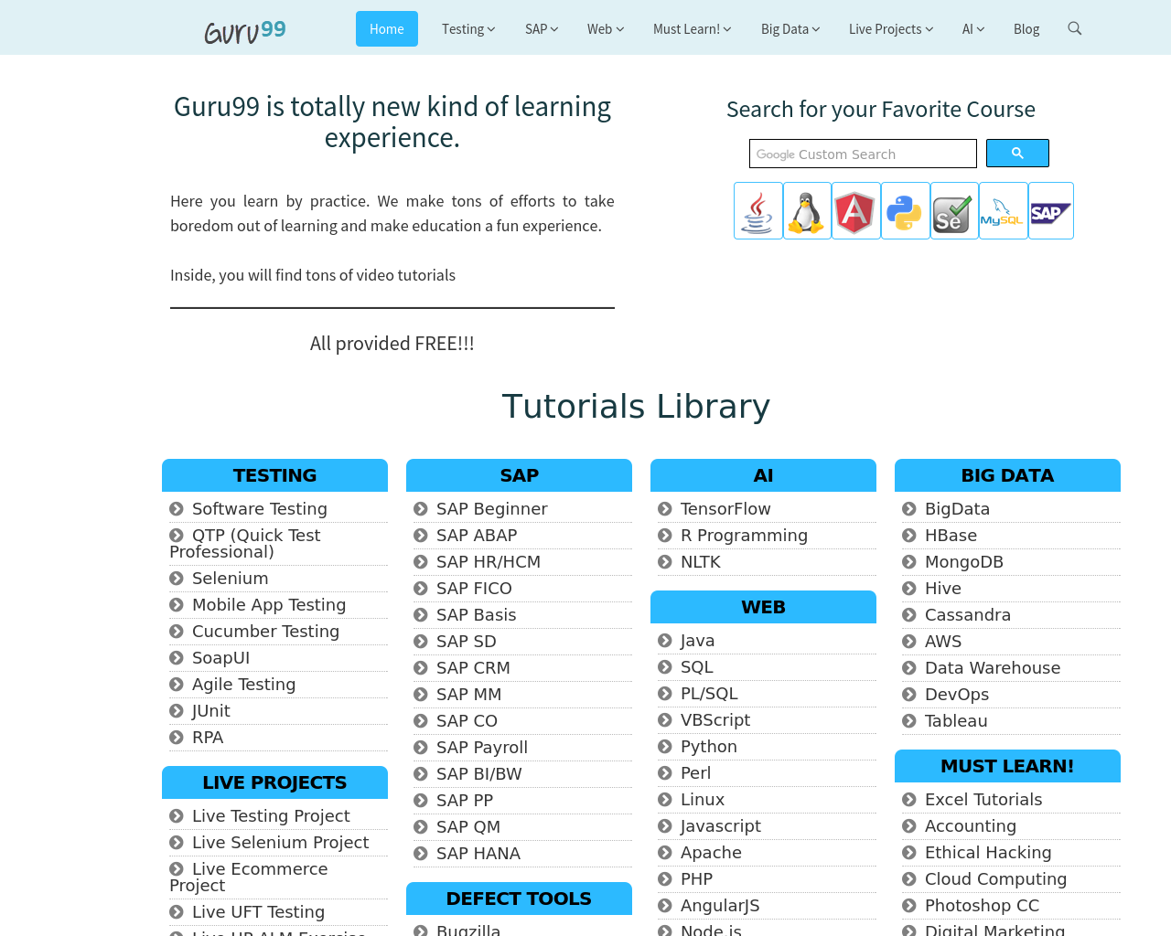
Task: Open SAP Basis tutorial
Action: tap(476, 615)
